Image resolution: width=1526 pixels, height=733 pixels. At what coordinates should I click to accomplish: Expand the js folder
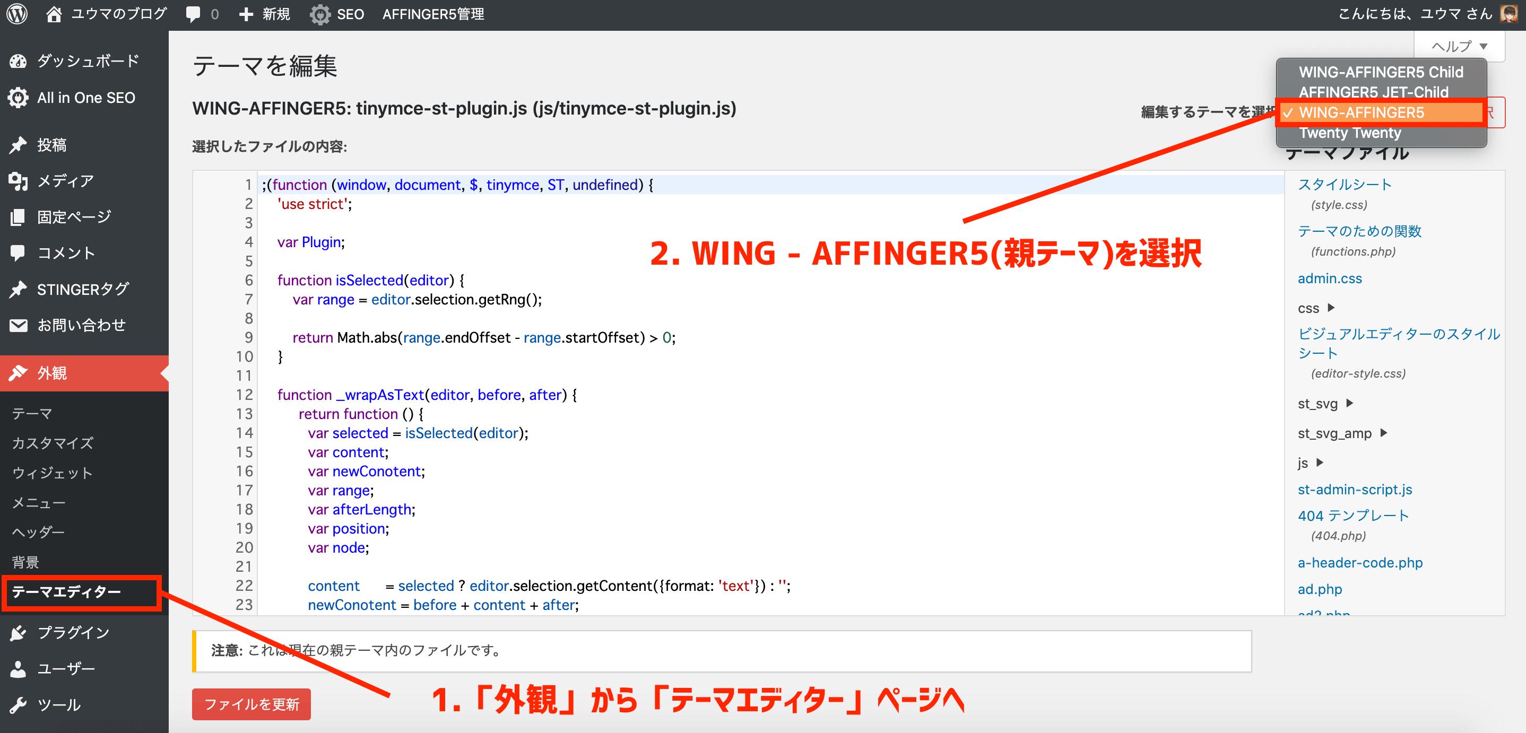click(x=1311, y=463)
